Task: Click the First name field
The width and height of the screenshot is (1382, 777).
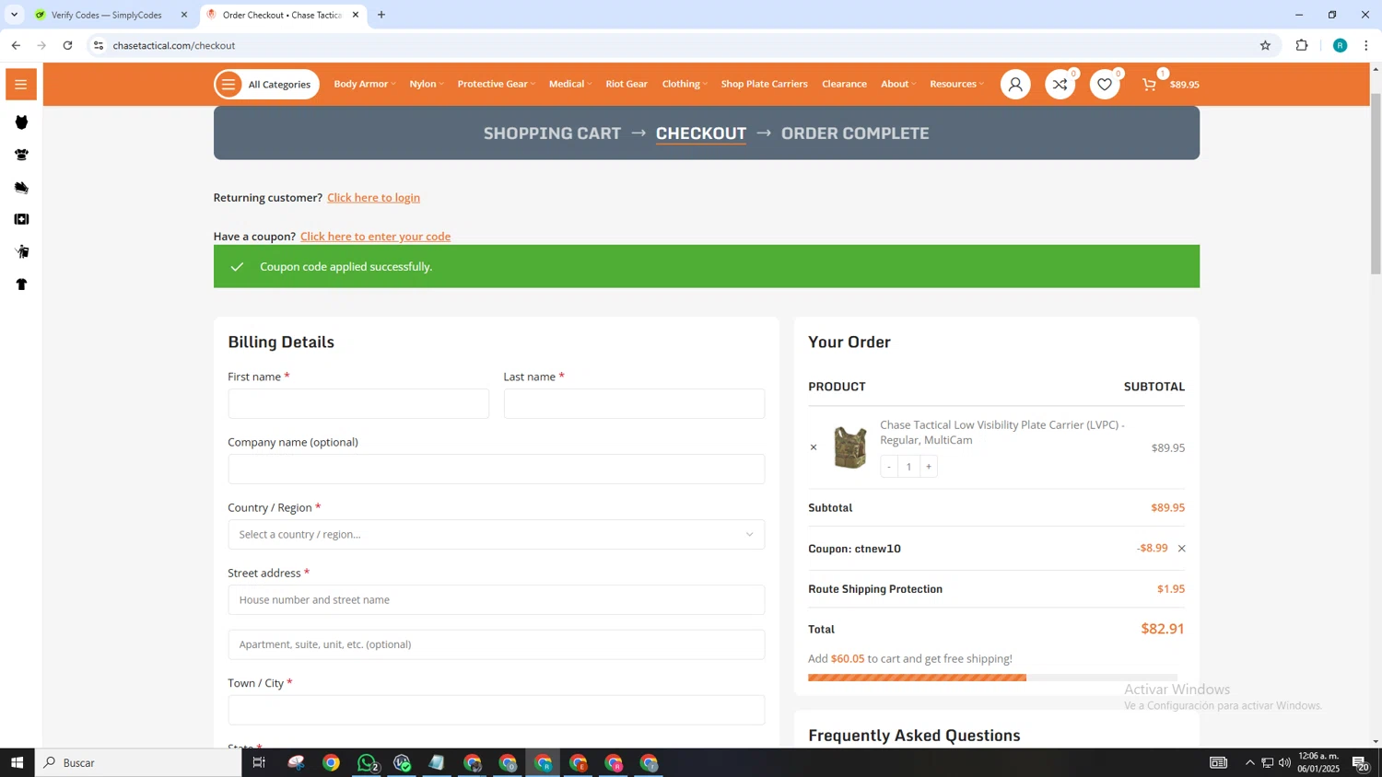Action: [x=358, y=404]
